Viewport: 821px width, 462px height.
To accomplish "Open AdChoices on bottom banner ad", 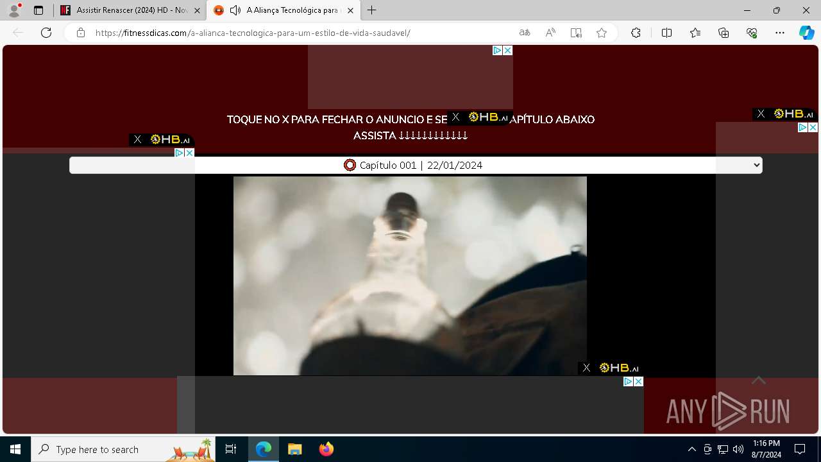I will point(628,381).
